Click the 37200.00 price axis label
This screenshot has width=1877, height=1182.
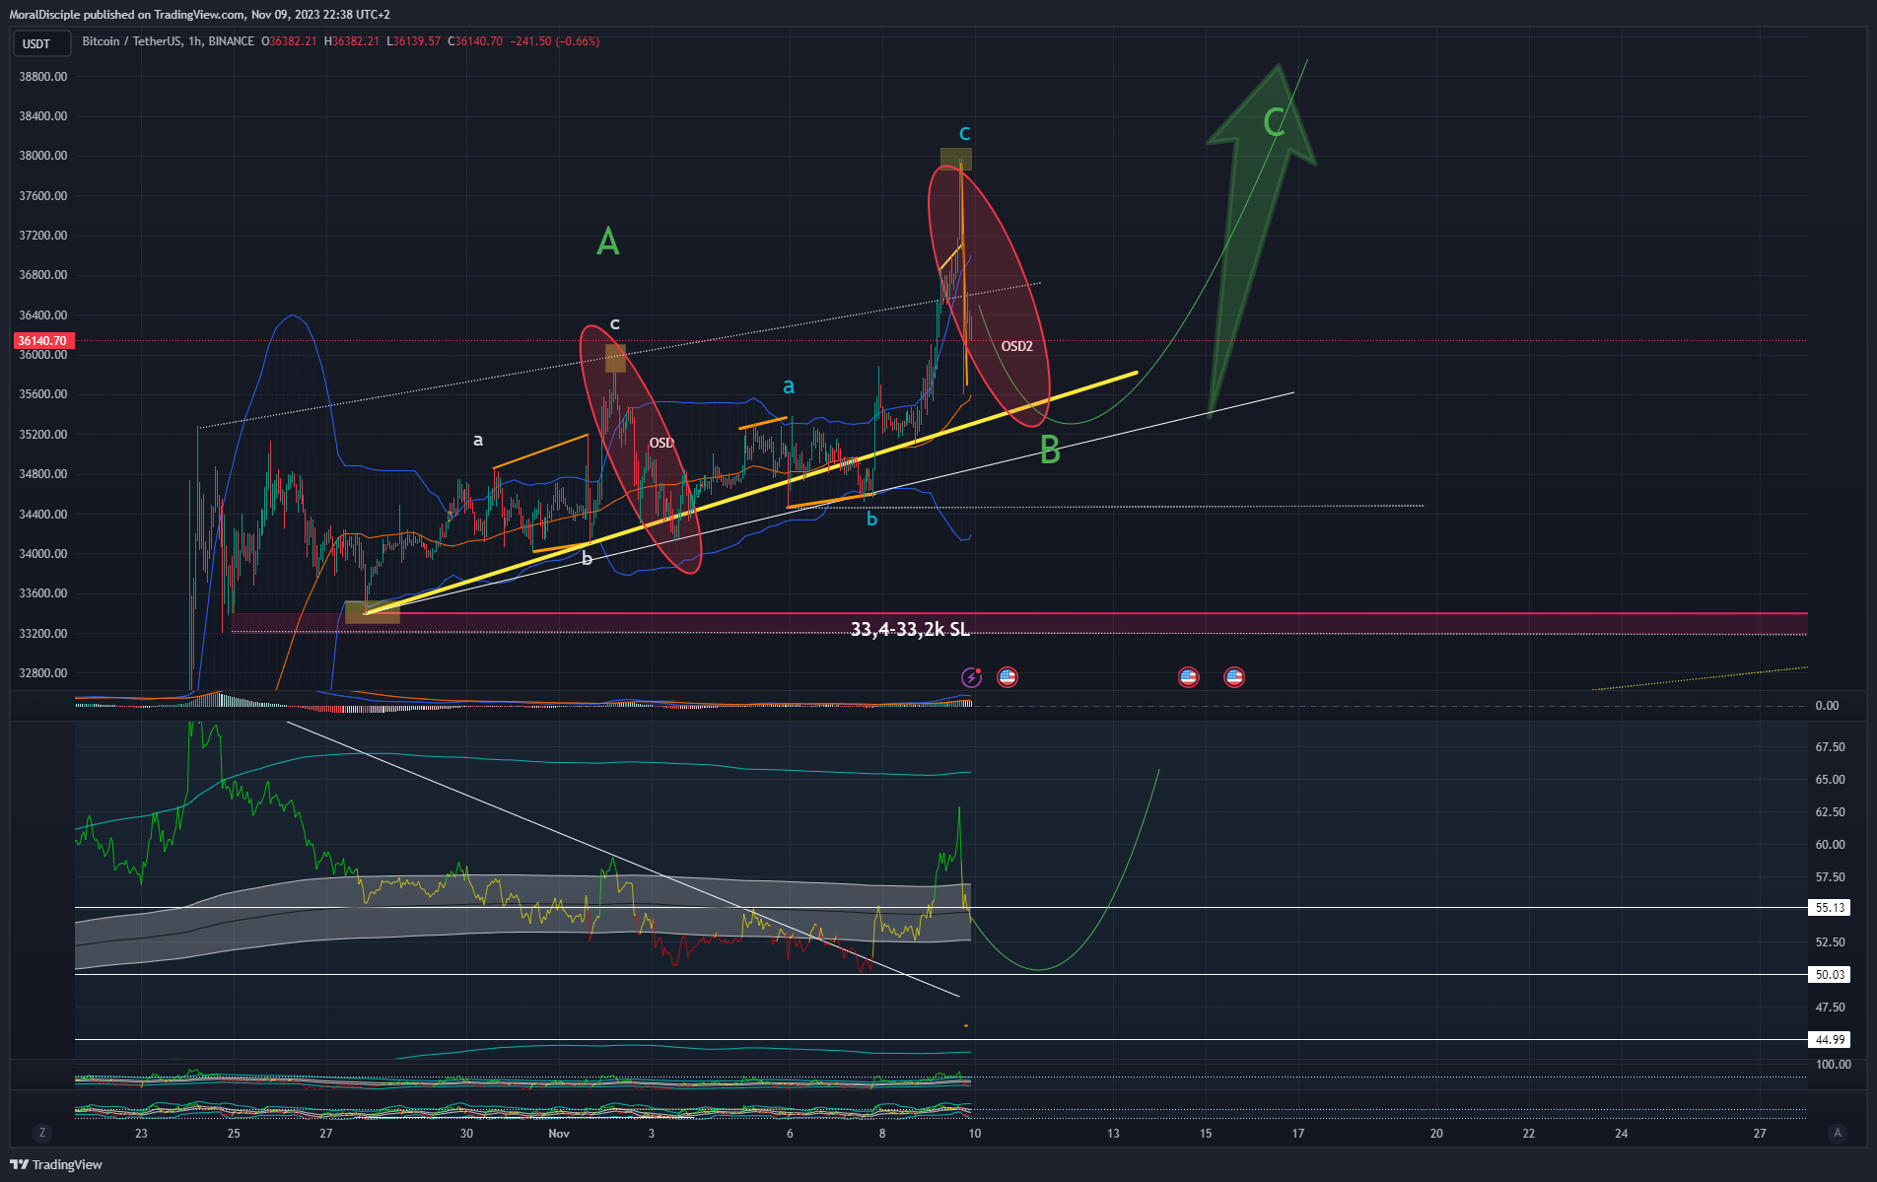click(x=43, y=236)
